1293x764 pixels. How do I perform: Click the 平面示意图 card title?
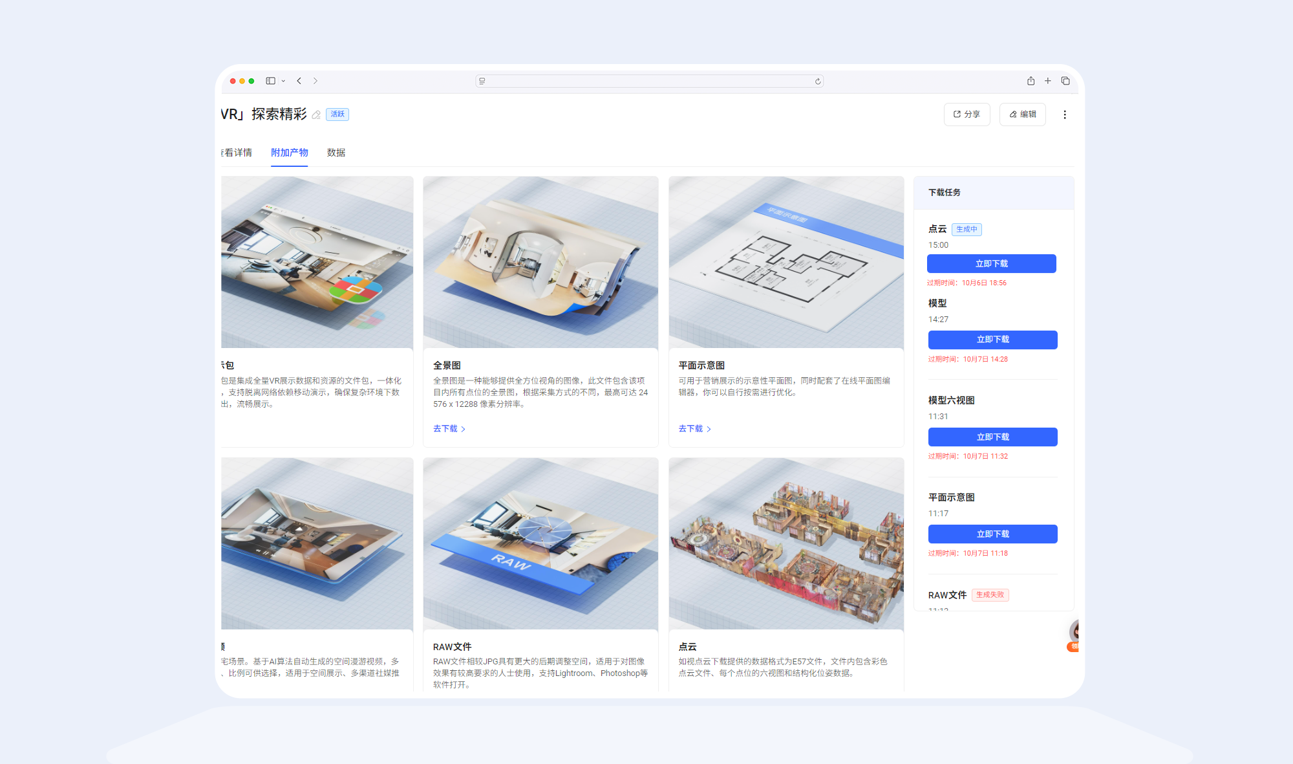701,366
